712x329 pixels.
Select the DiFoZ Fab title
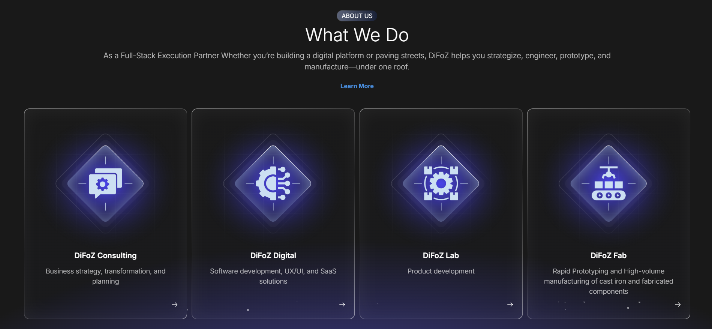pyautogui.click(x=609, y=255)
